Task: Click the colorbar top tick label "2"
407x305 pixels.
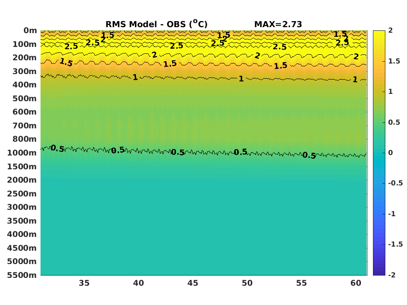Action: (x=390, y=30)
